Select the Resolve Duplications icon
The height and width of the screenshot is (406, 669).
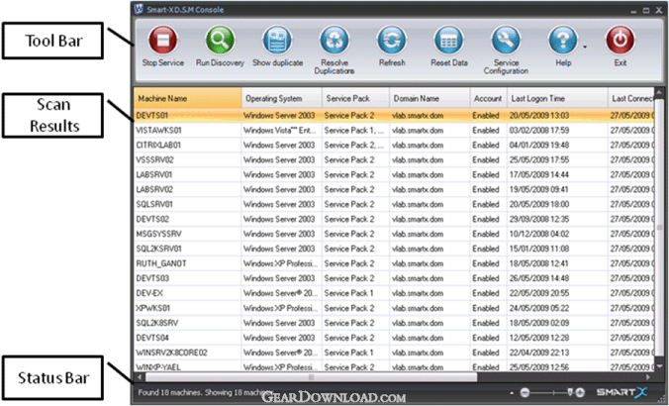click(334, 40)
